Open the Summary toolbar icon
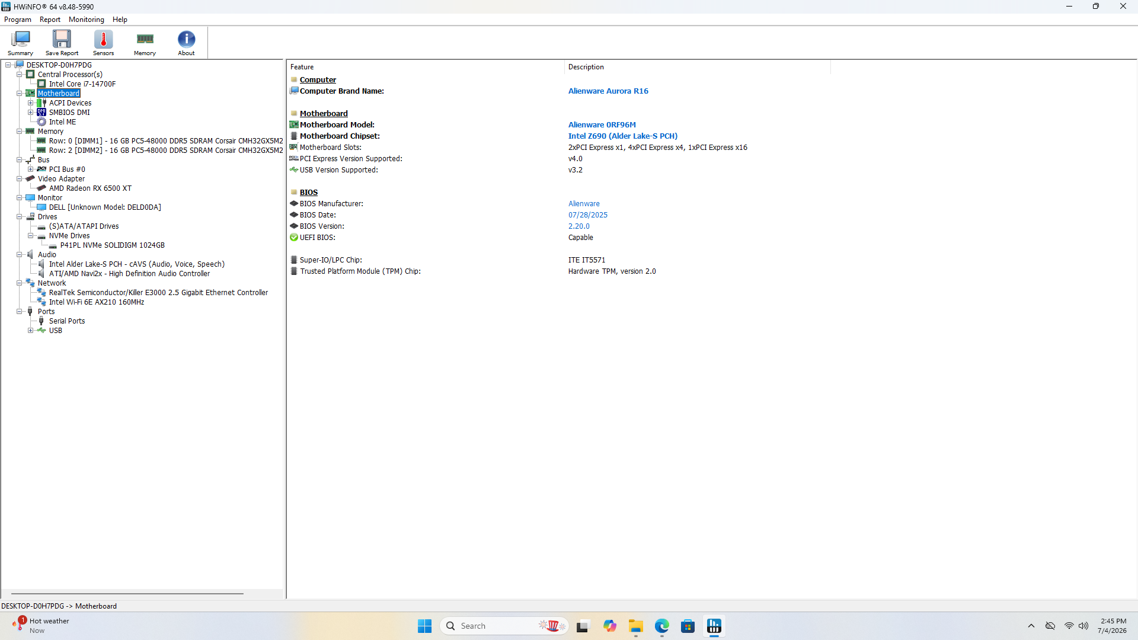 tap(20, 43)
